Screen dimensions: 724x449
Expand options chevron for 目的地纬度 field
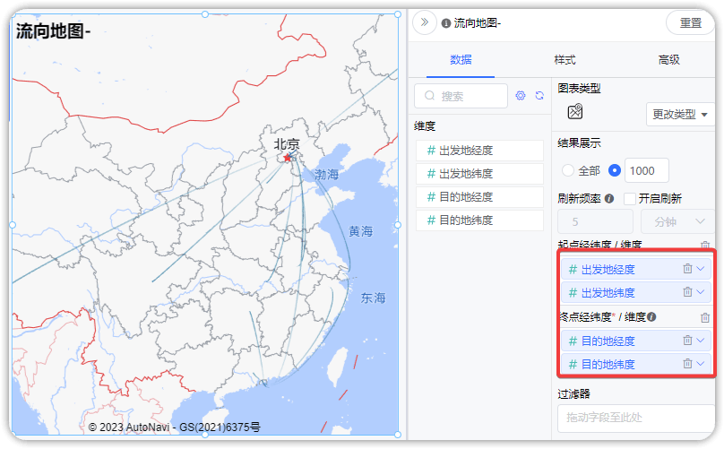(701, 364)
